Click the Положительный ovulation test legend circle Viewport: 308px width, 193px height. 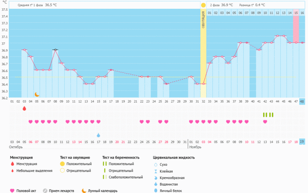click(x=62, y=164)
